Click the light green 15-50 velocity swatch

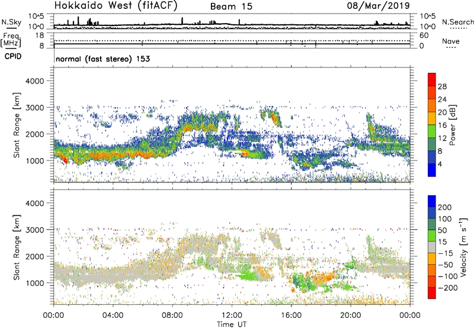(432, 236)
